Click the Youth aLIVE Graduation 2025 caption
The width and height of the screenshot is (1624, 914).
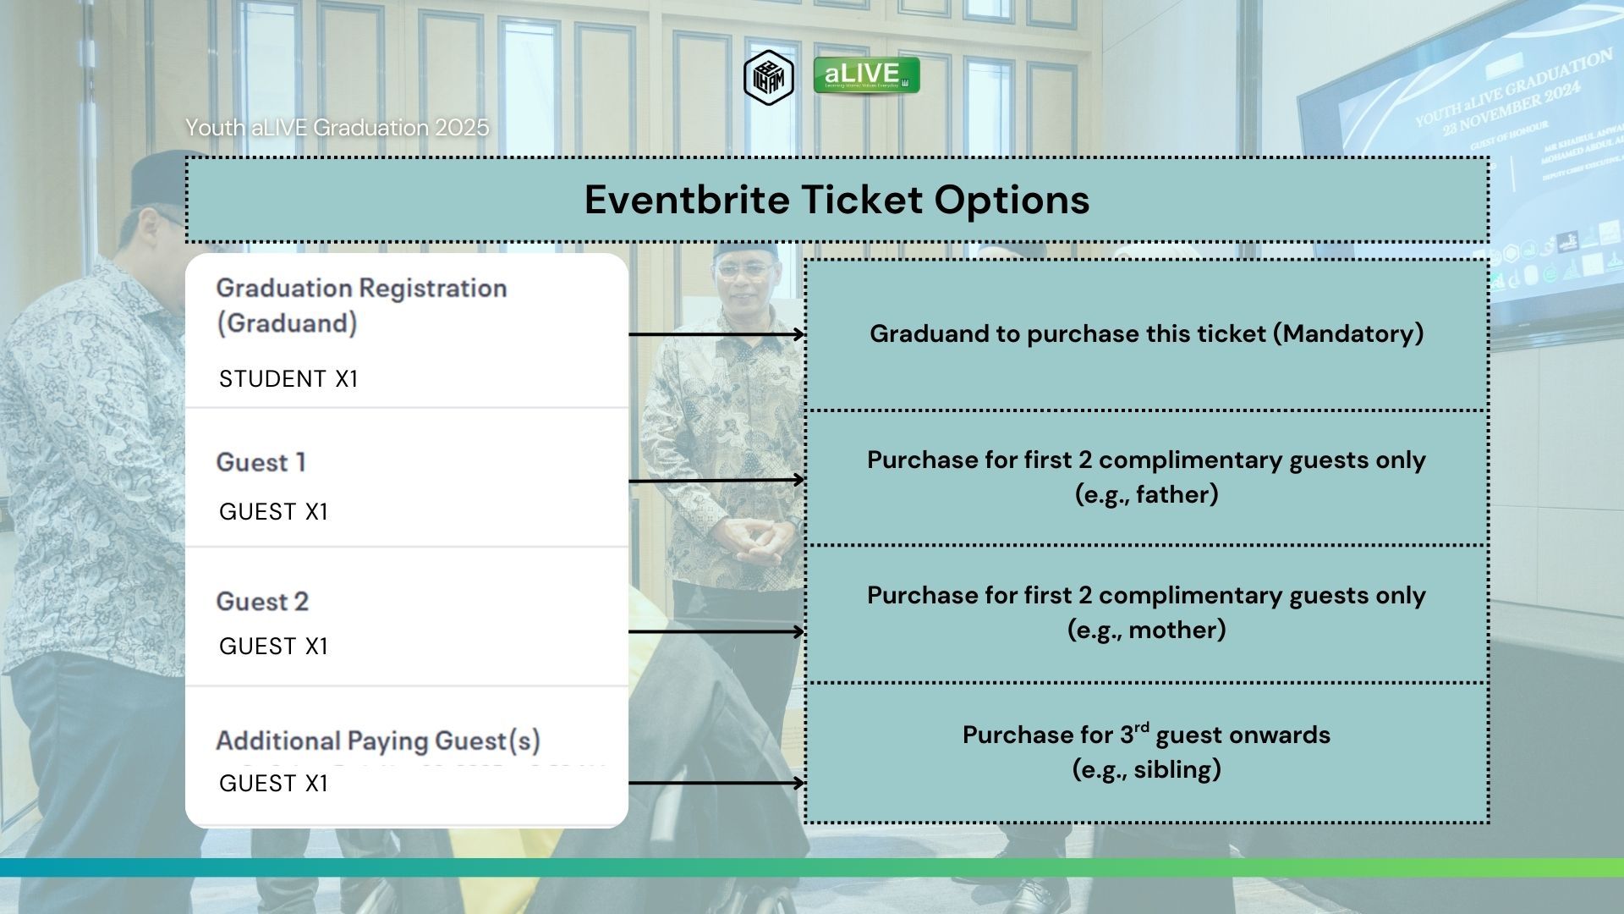tap(337, 128)
